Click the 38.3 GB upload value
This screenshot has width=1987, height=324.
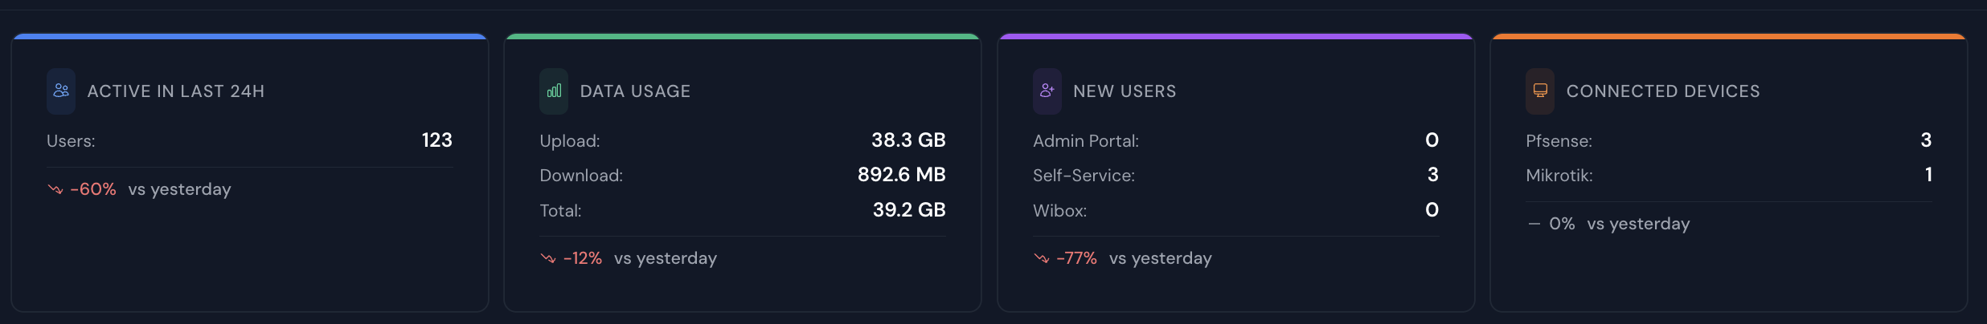click(x=908, y=140)
